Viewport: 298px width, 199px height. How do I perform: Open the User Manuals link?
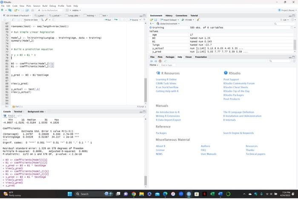point(209,154)
